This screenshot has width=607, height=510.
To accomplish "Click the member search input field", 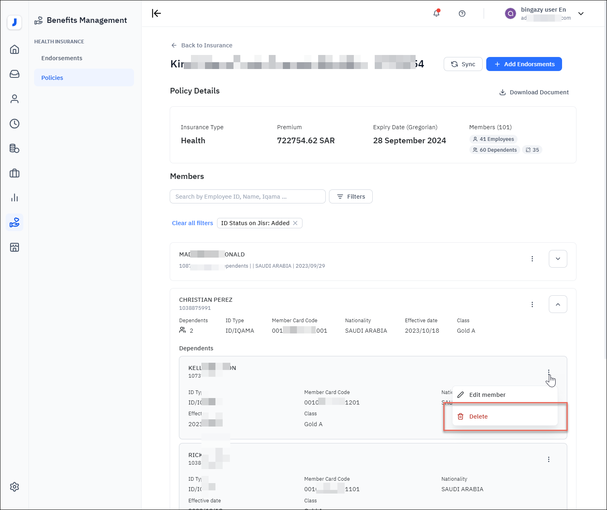I will [x=248, y=197].
